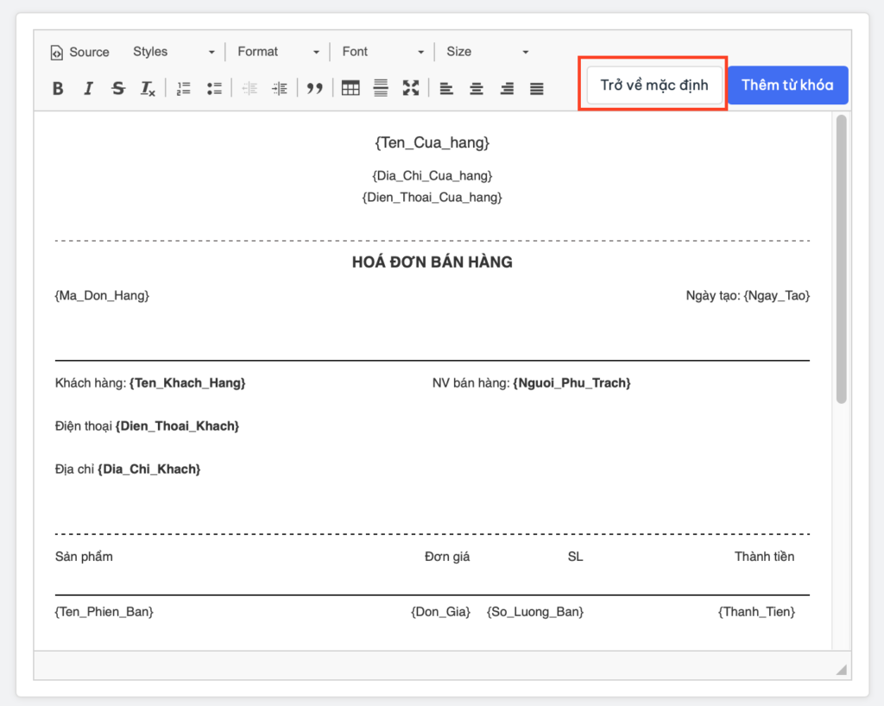This screenshot has width=884, height=706.
Task: Insert a table into the template
Action: click(350, 88)
